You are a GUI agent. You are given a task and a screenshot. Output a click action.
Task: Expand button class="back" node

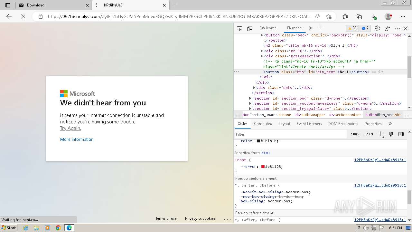[262, 35]
